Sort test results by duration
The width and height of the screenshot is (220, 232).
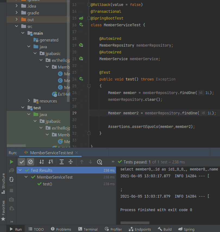pos(51,162)
